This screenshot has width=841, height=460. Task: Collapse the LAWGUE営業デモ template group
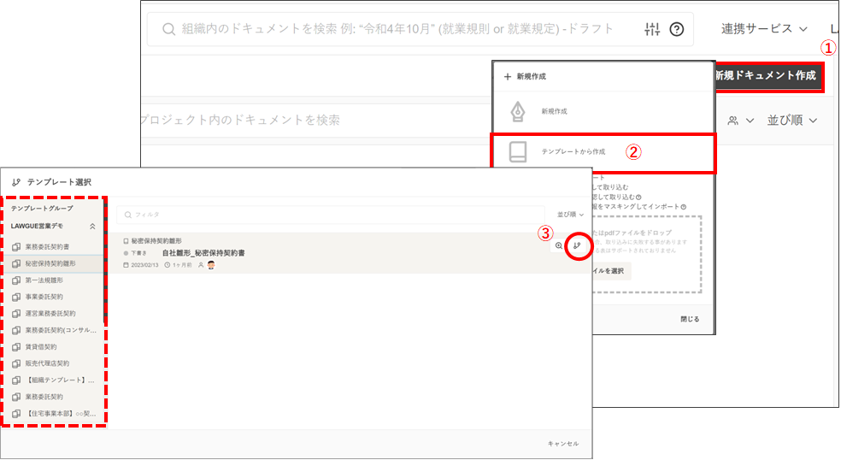92,227
